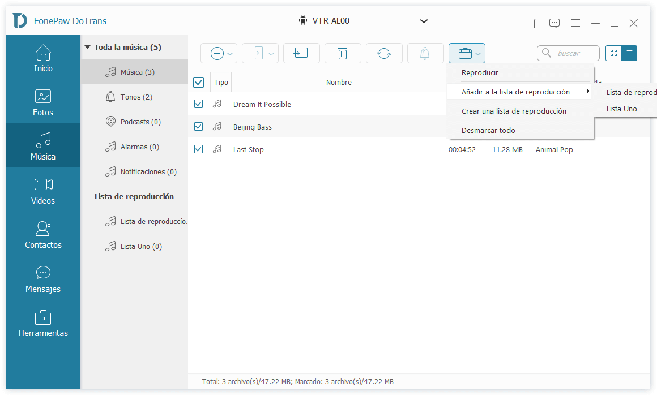Screen dimensions: 657x396
Task: Switch to grid view icon
Action: (613, 53)
